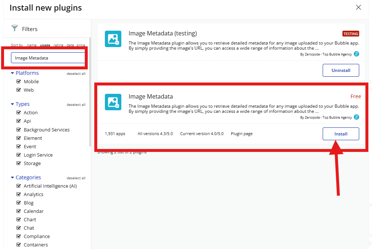Click the Free price label

pos(356,96)
